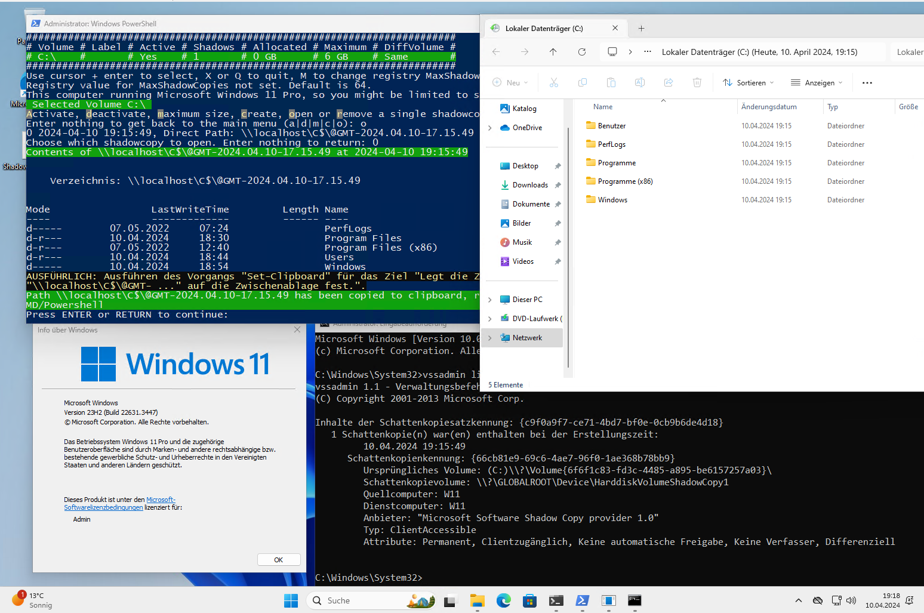
Task: Click the Cut scissors icon in Explorer toolbar
Action: click(554, 82)
